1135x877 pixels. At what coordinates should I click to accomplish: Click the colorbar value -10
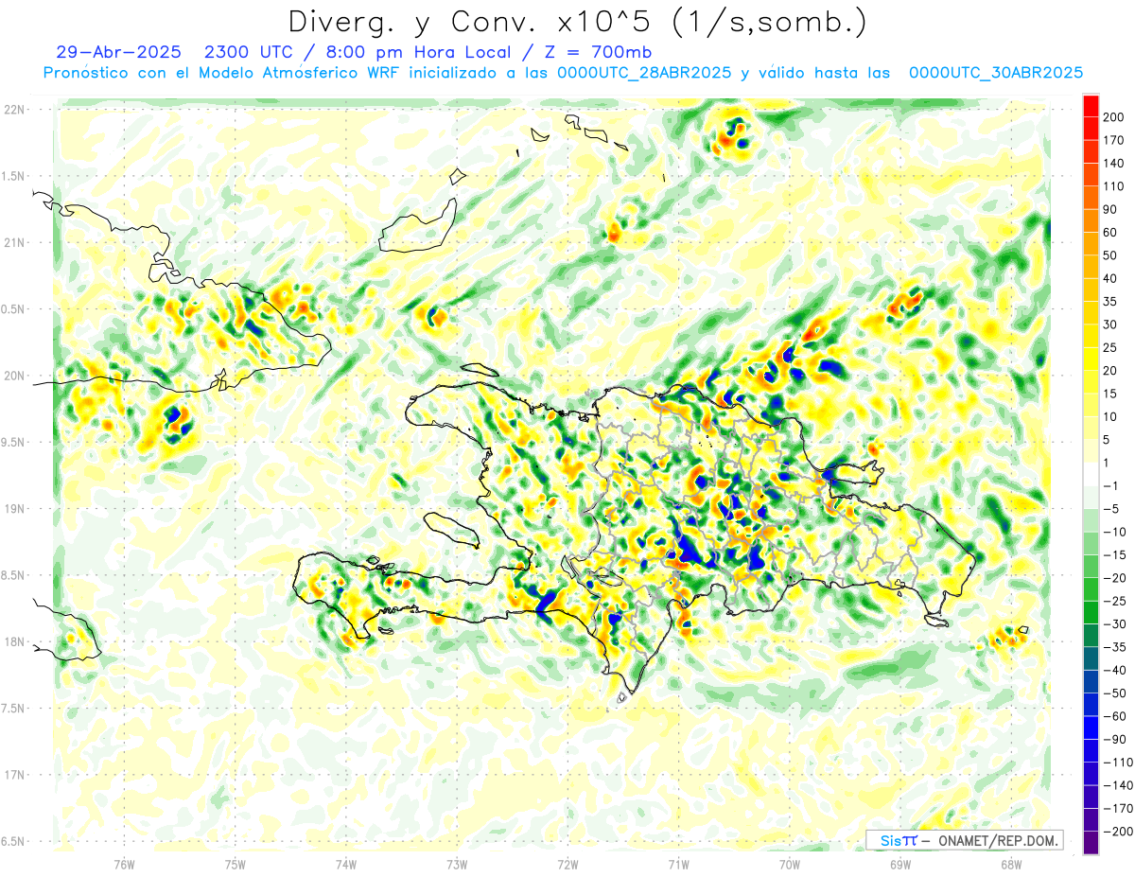(x=1117, y=532)
